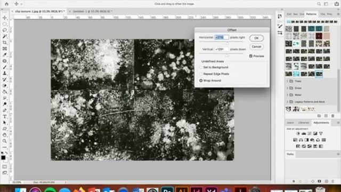Expand Legacy Patterns and More folder
This screenshot has height=192, width=341.
287,102
